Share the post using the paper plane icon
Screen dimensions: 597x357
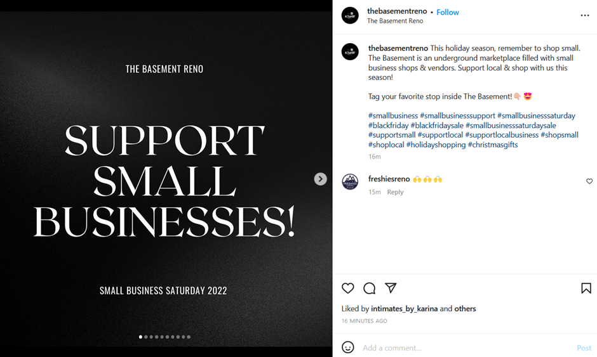(x=391, y=288)
